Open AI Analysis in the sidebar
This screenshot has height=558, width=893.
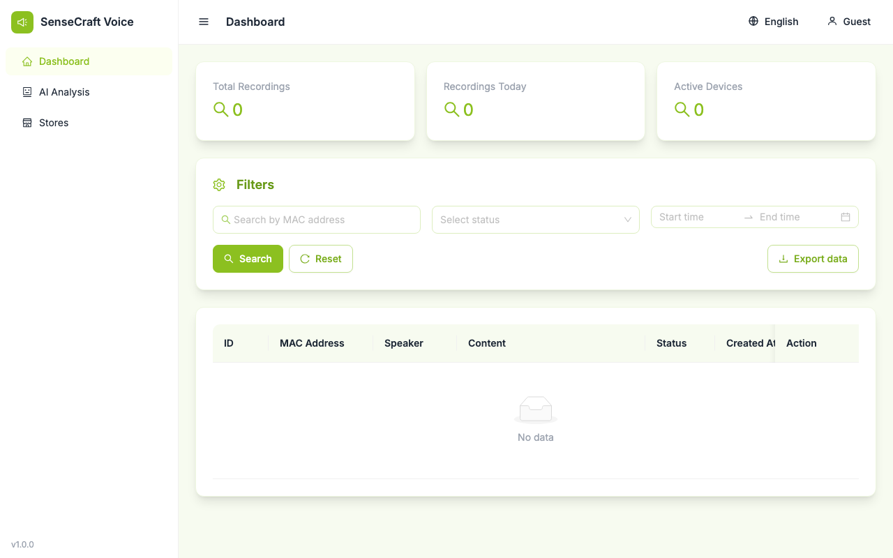click(89, 92)
